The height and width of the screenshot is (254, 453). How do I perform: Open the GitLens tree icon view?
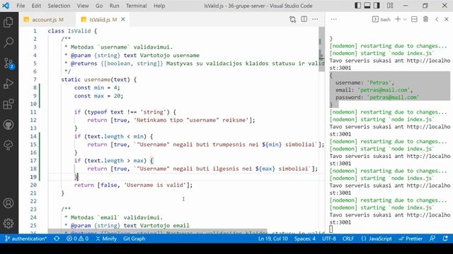[8, 145]
